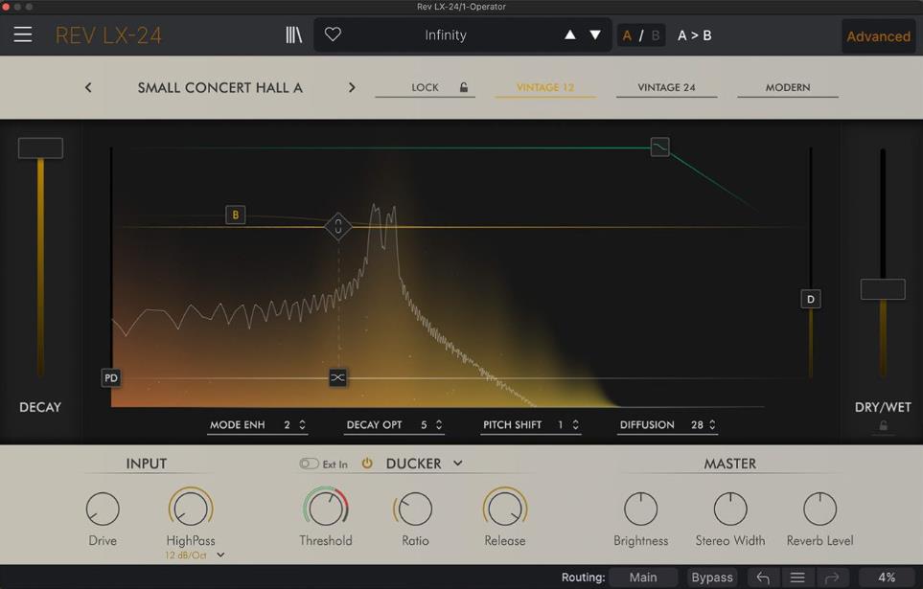Click the SMALL CONCERT HALL A algorithm name

220,88
